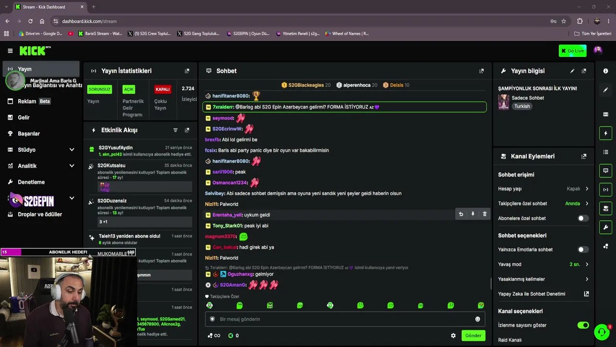Open Başarılar in sidebar

tap(40, 133)
